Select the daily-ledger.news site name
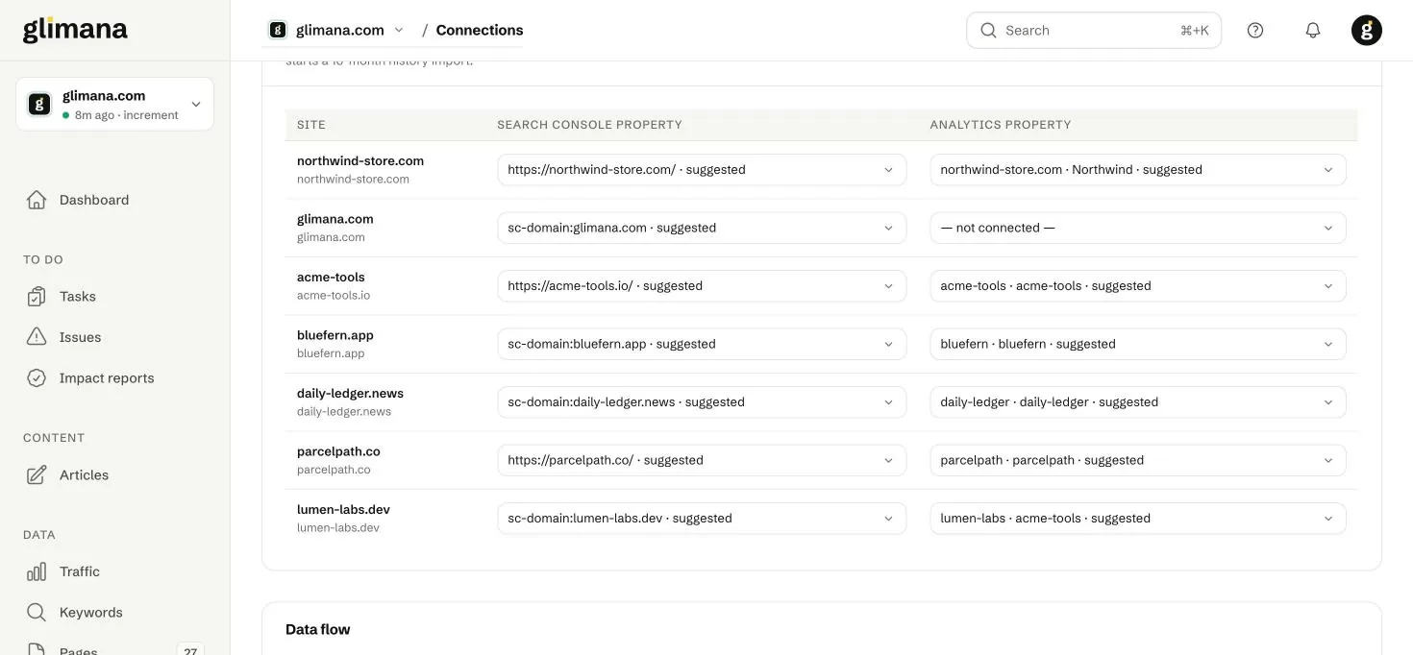 (350, 393)
